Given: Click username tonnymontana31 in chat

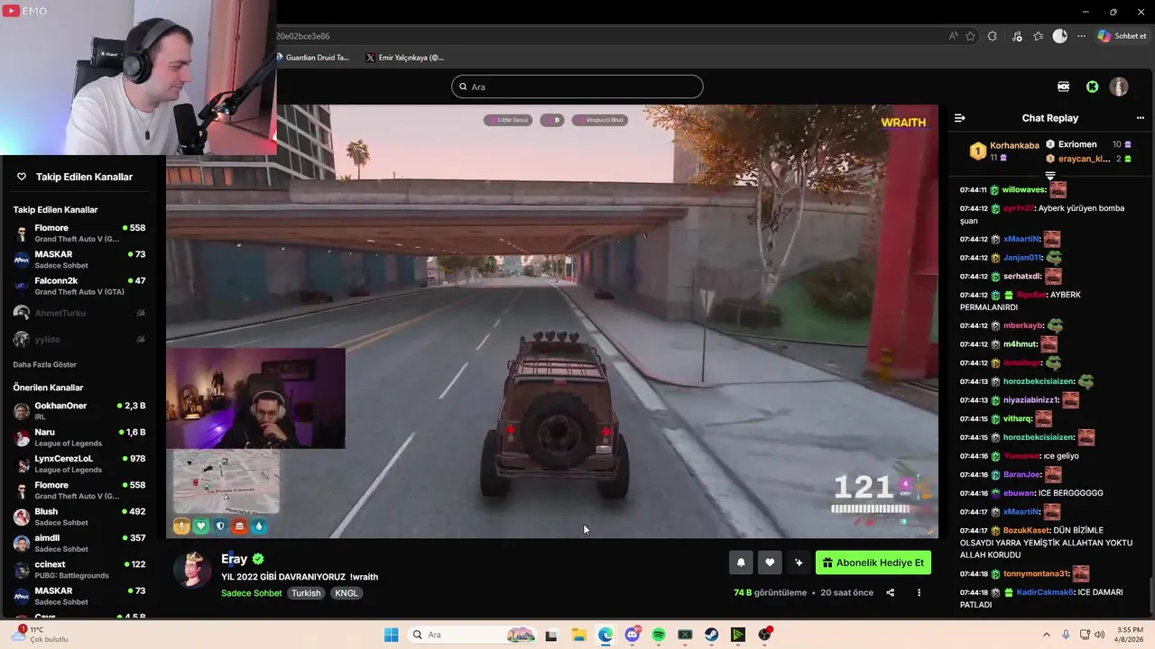Looking at the screenshot, I should pyautogui.click(x=1036, y=574).
